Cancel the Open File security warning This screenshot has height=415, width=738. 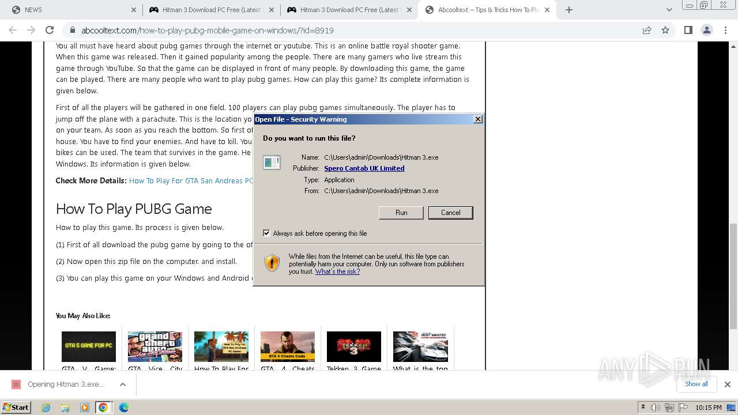[x=450, y=213]
